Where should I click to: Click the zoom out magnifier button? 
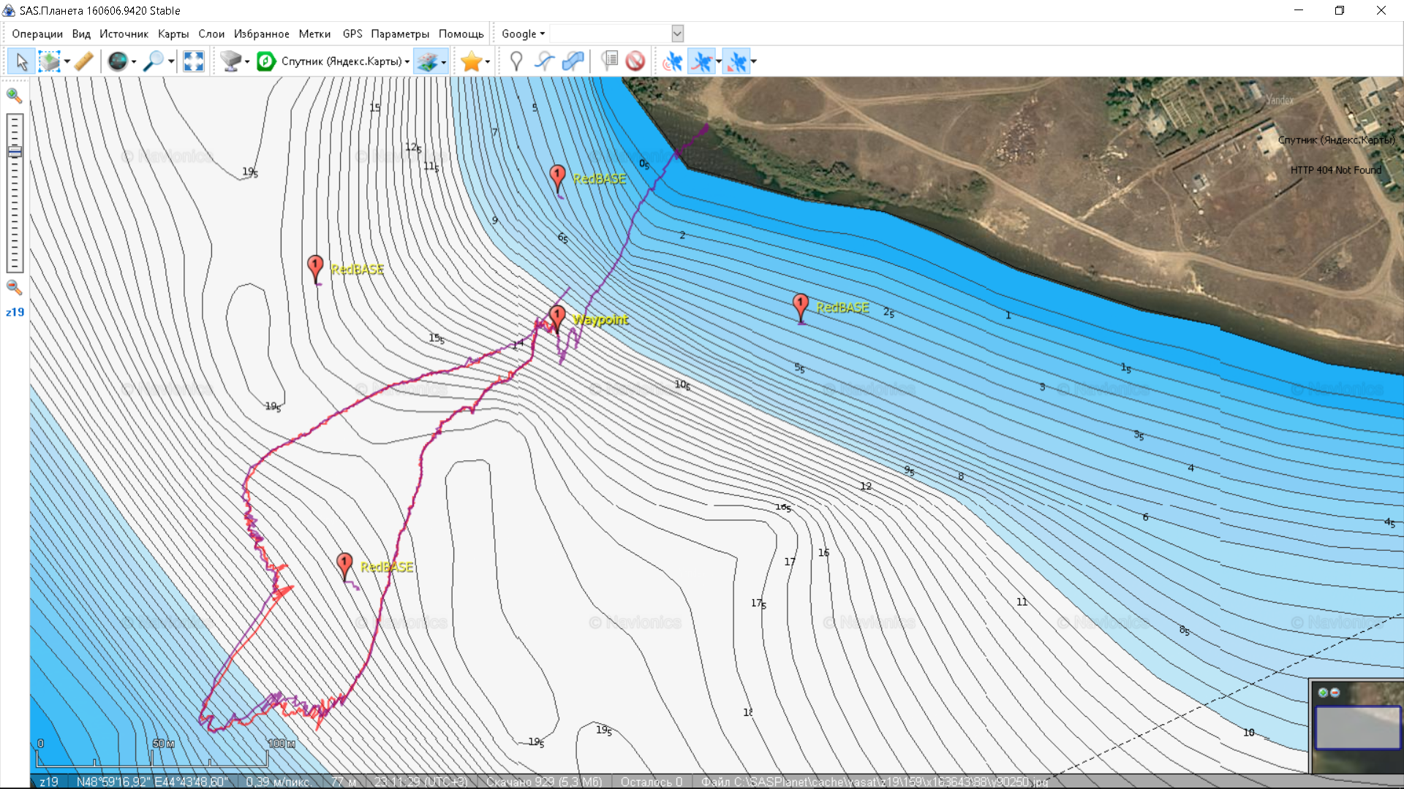(x=14, y=287)
